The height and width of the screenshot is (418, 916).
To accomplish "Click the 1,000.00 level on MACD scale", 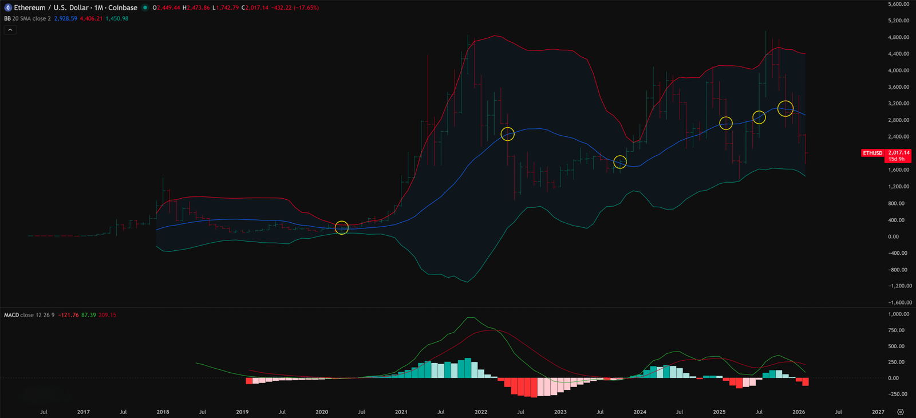I will coord(898,314).
